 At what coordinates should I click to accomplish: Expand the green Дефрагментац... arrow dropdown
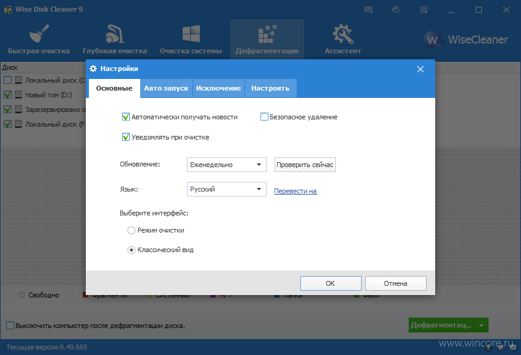tap(481, 325)
